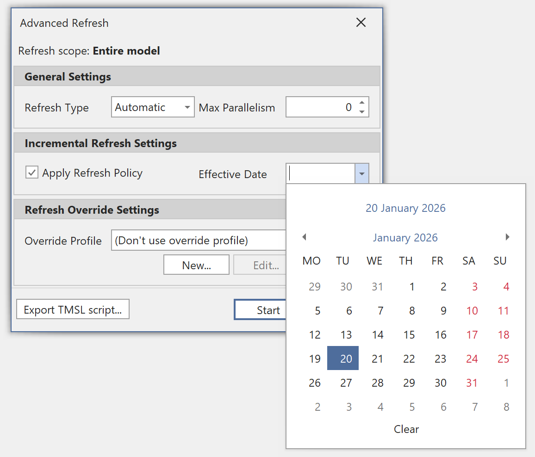Click January 2026 to switch to month view

click(405, 237)
